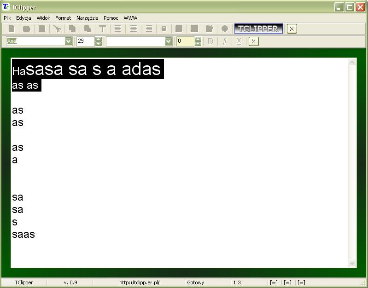368x288 pixels.
Task: Close the formatting toolbar with X button
Action: coord(253,41)
